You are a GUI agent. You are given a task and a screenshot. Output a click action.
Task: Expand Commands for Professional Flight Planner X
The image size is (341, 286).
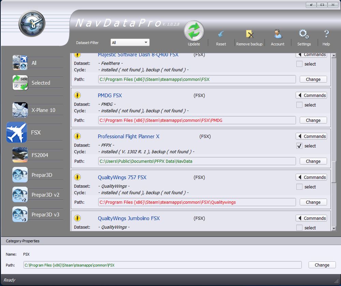311,136
